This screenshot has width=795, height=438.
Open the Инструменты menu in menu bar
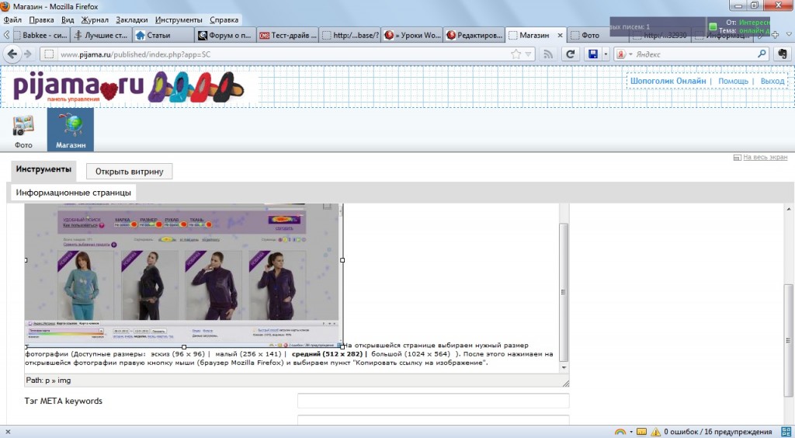point(179,19)
